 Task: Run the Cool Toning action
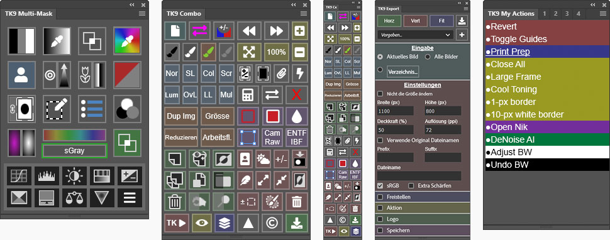coord(546,89)
